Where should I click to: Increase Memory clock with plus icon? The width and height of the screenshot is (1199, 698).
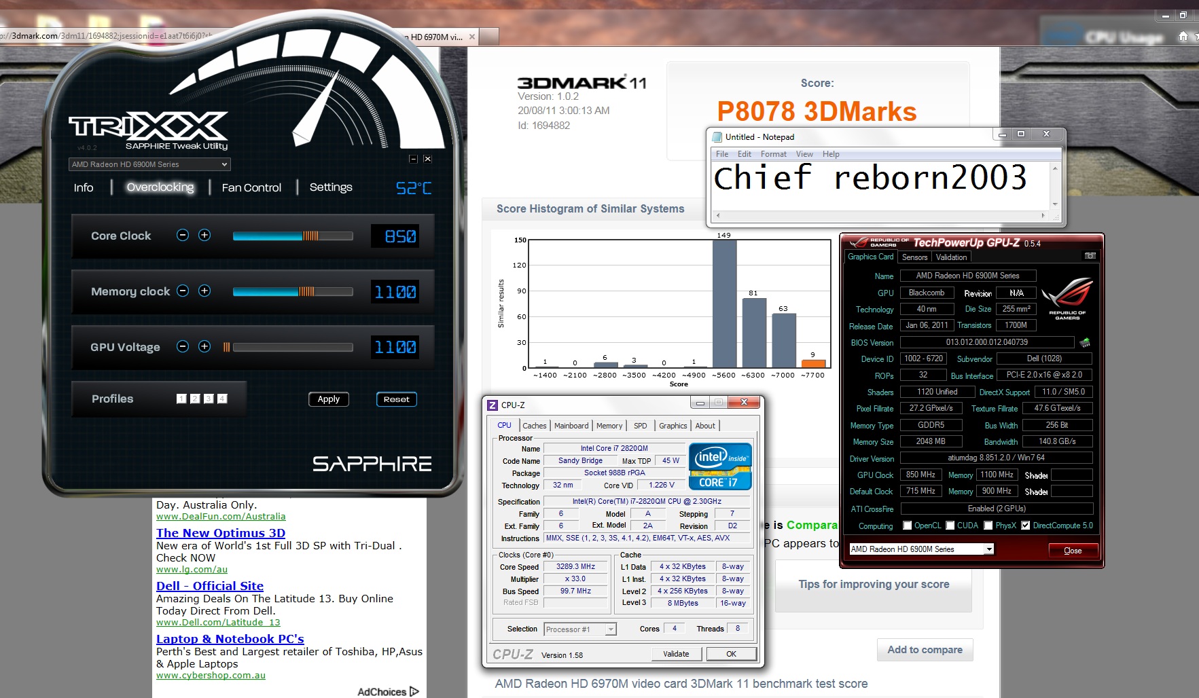(x=204, y=291)
